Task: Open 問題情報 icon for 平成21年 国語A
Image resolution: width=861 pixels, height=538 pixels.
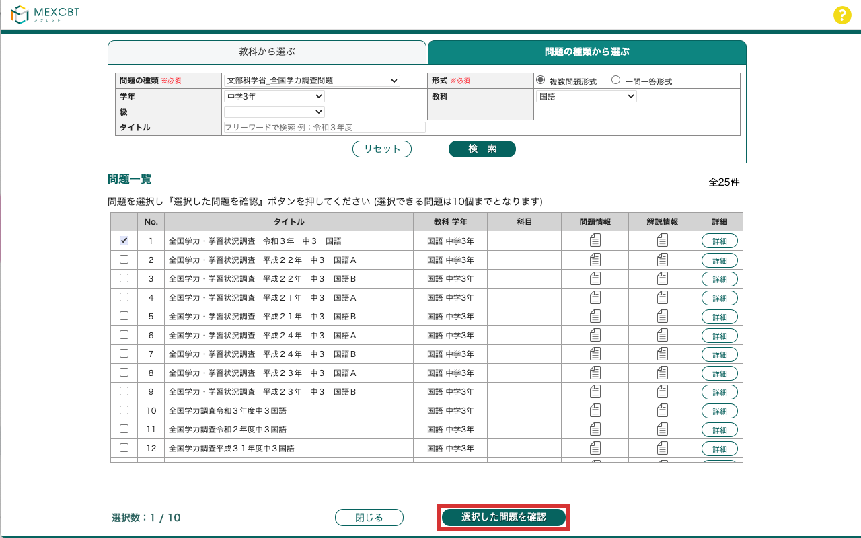Action: tap(595, 297)
